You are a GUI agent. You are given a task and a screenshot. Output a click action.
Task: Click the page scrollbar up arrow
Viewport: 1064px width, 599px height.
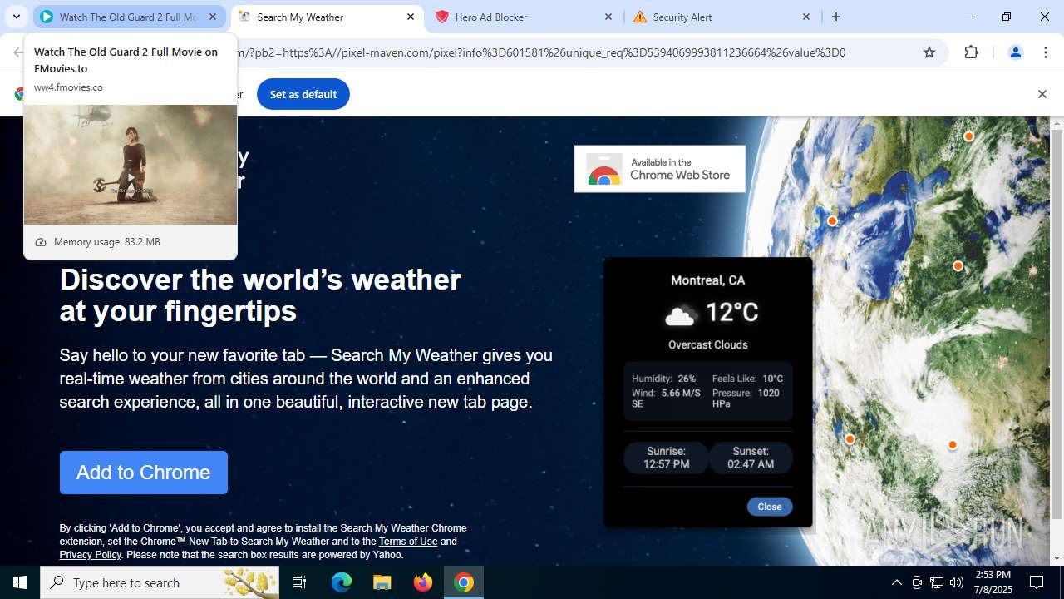click(1057, 123)
